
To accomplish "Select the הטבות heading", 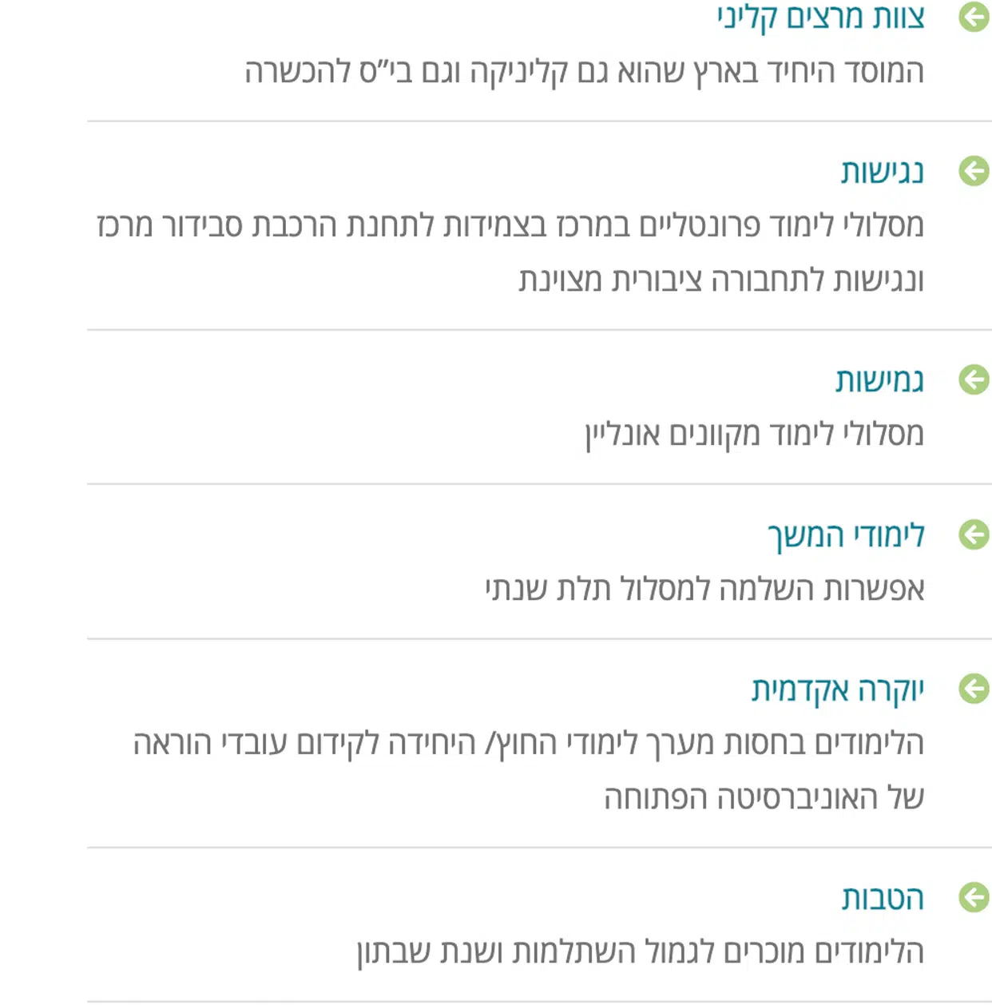I will (x=883, y=898).
